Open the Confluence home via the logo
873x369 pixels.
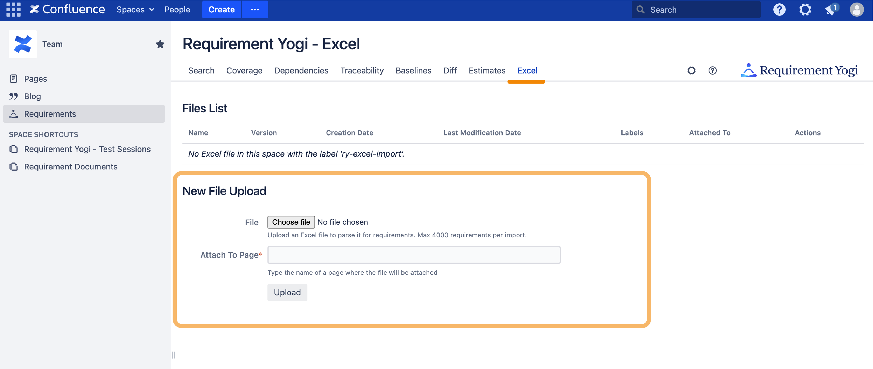[67, 9]
